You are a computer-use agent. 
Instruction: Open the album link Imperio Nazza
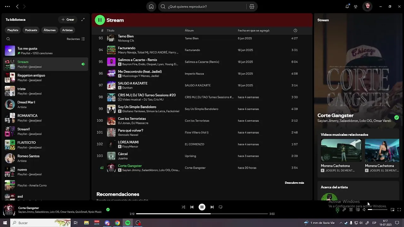tap(194, 74)
